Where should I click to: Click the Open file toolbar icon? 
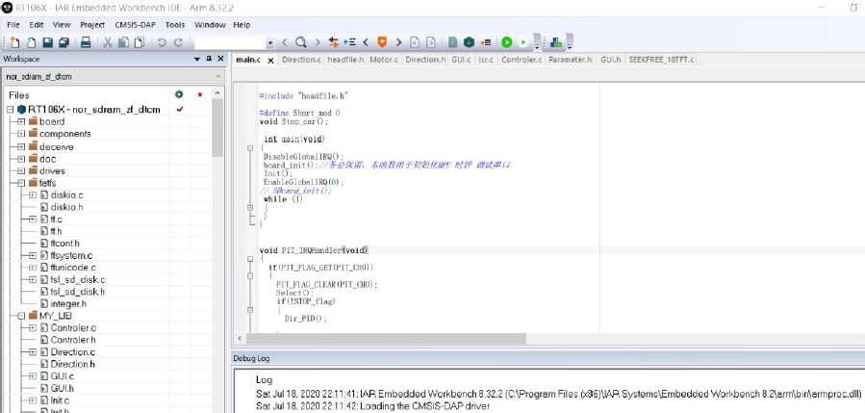32,42
